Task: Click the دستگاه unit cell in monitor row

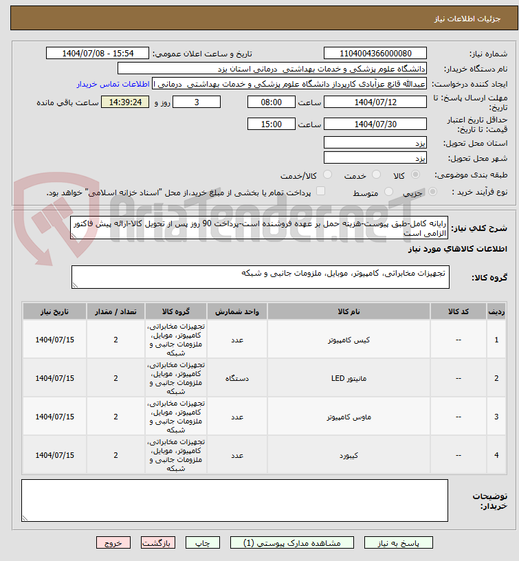Action: tap(237, 378)
